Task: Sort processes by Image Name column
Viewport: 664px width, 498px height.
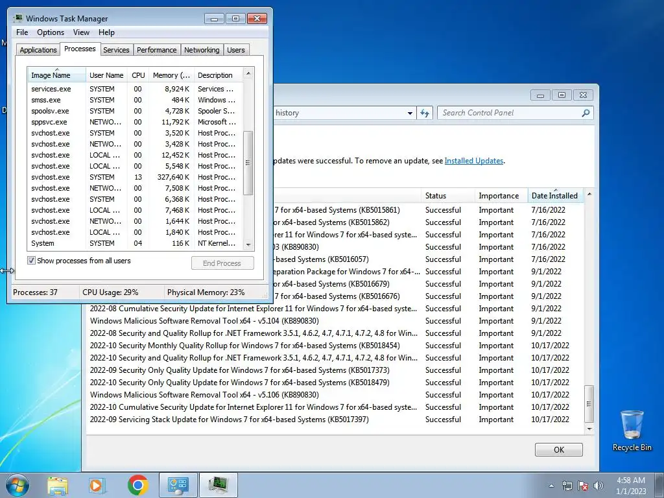Action: click(57, 75)
